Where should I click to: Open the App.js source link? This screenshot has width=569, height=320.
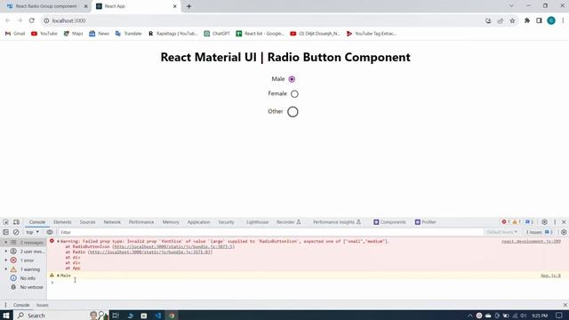(550, 276)
